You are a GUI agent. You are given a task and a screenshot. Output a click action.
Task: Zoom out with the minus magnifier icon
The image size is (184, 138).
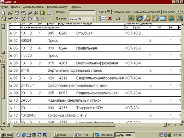(36, 13)
